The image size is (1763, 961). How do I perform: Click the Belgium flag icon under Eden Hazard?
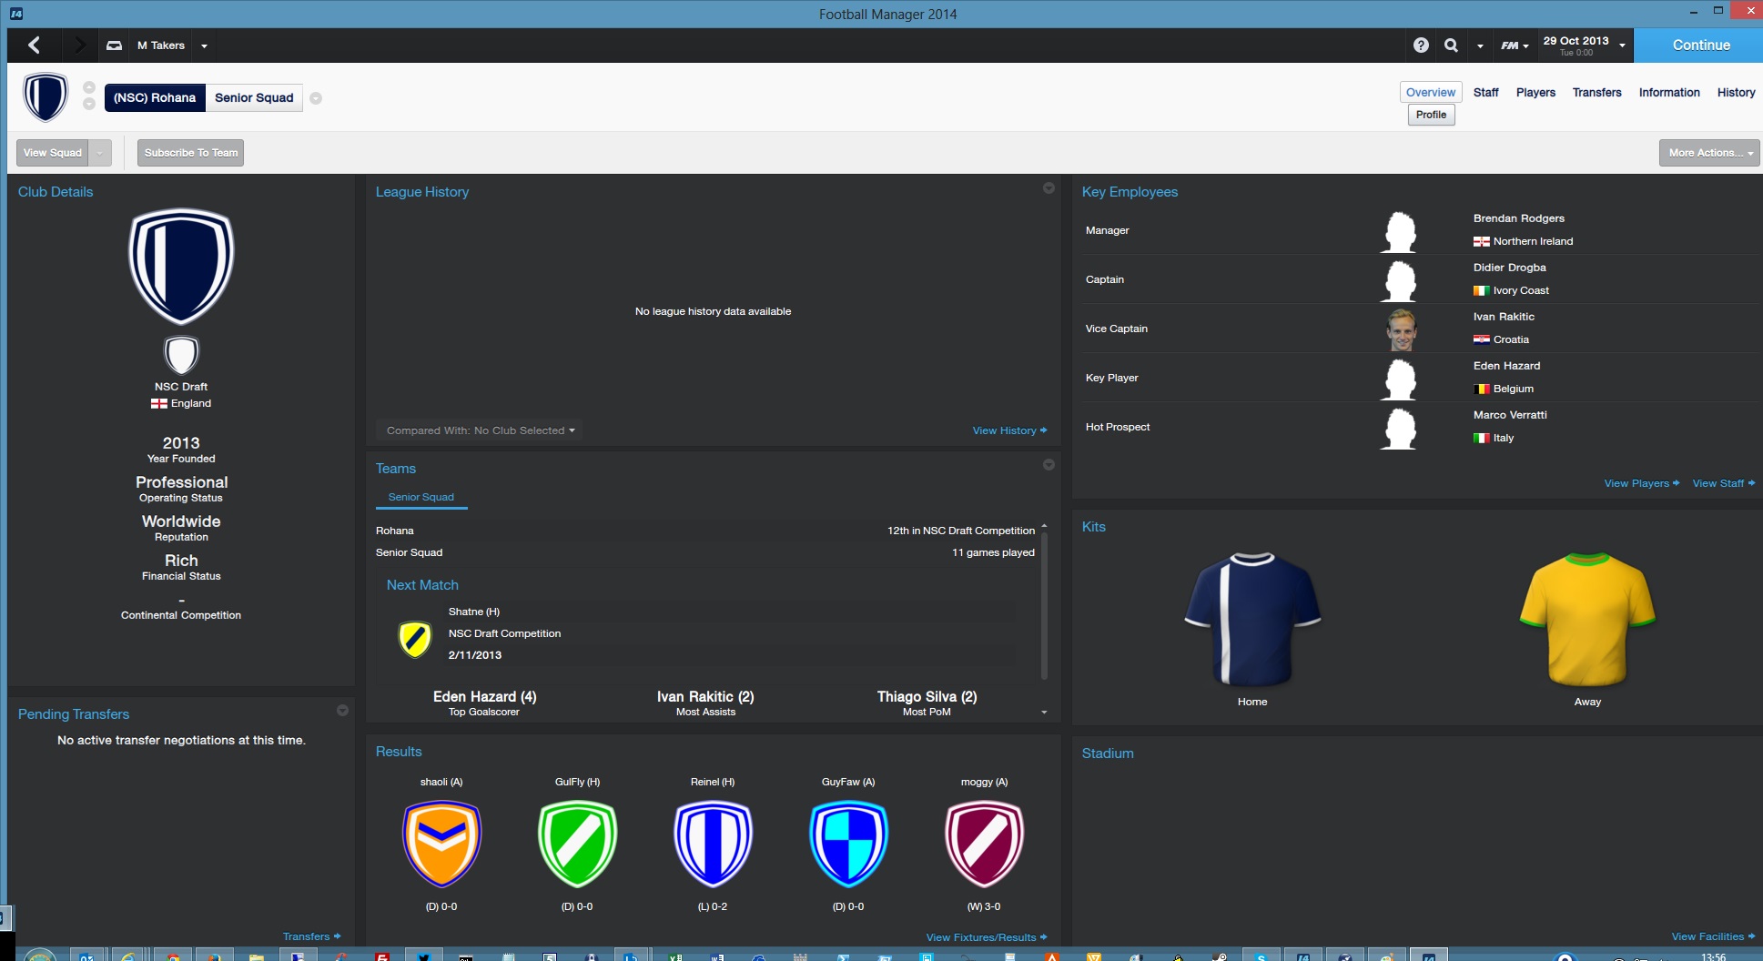[x=1481, y=389]
